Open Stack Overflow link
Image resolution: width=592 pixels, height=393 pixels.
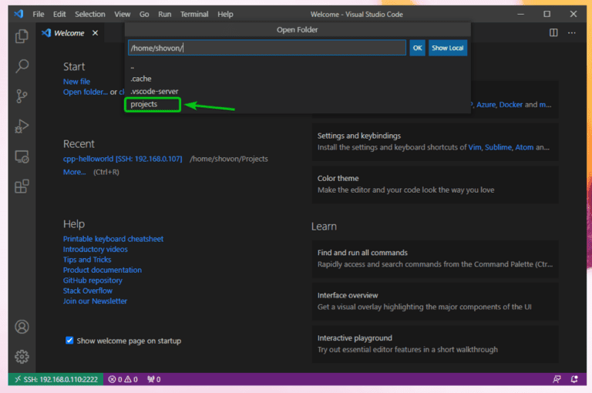point(88,291)
